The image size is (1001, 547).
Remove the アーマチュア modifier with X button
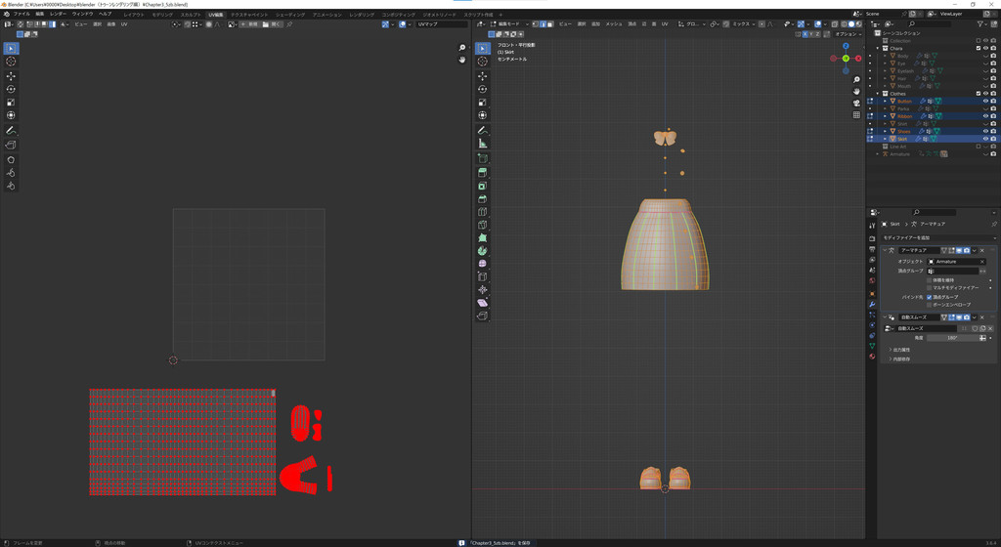[982, 250]
